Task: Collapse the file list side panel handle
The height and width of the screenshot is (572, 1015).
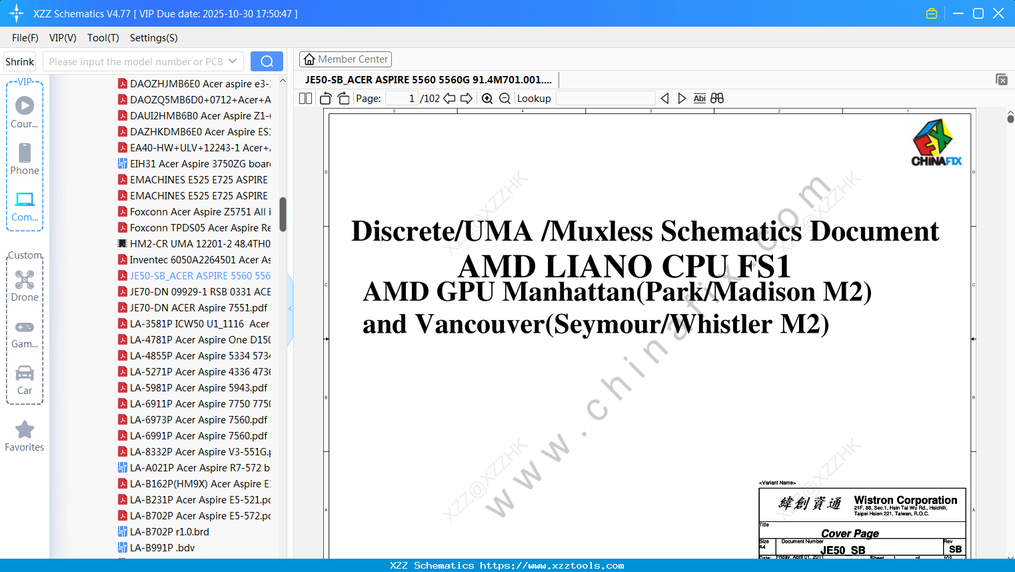Action: pos(290,308)
